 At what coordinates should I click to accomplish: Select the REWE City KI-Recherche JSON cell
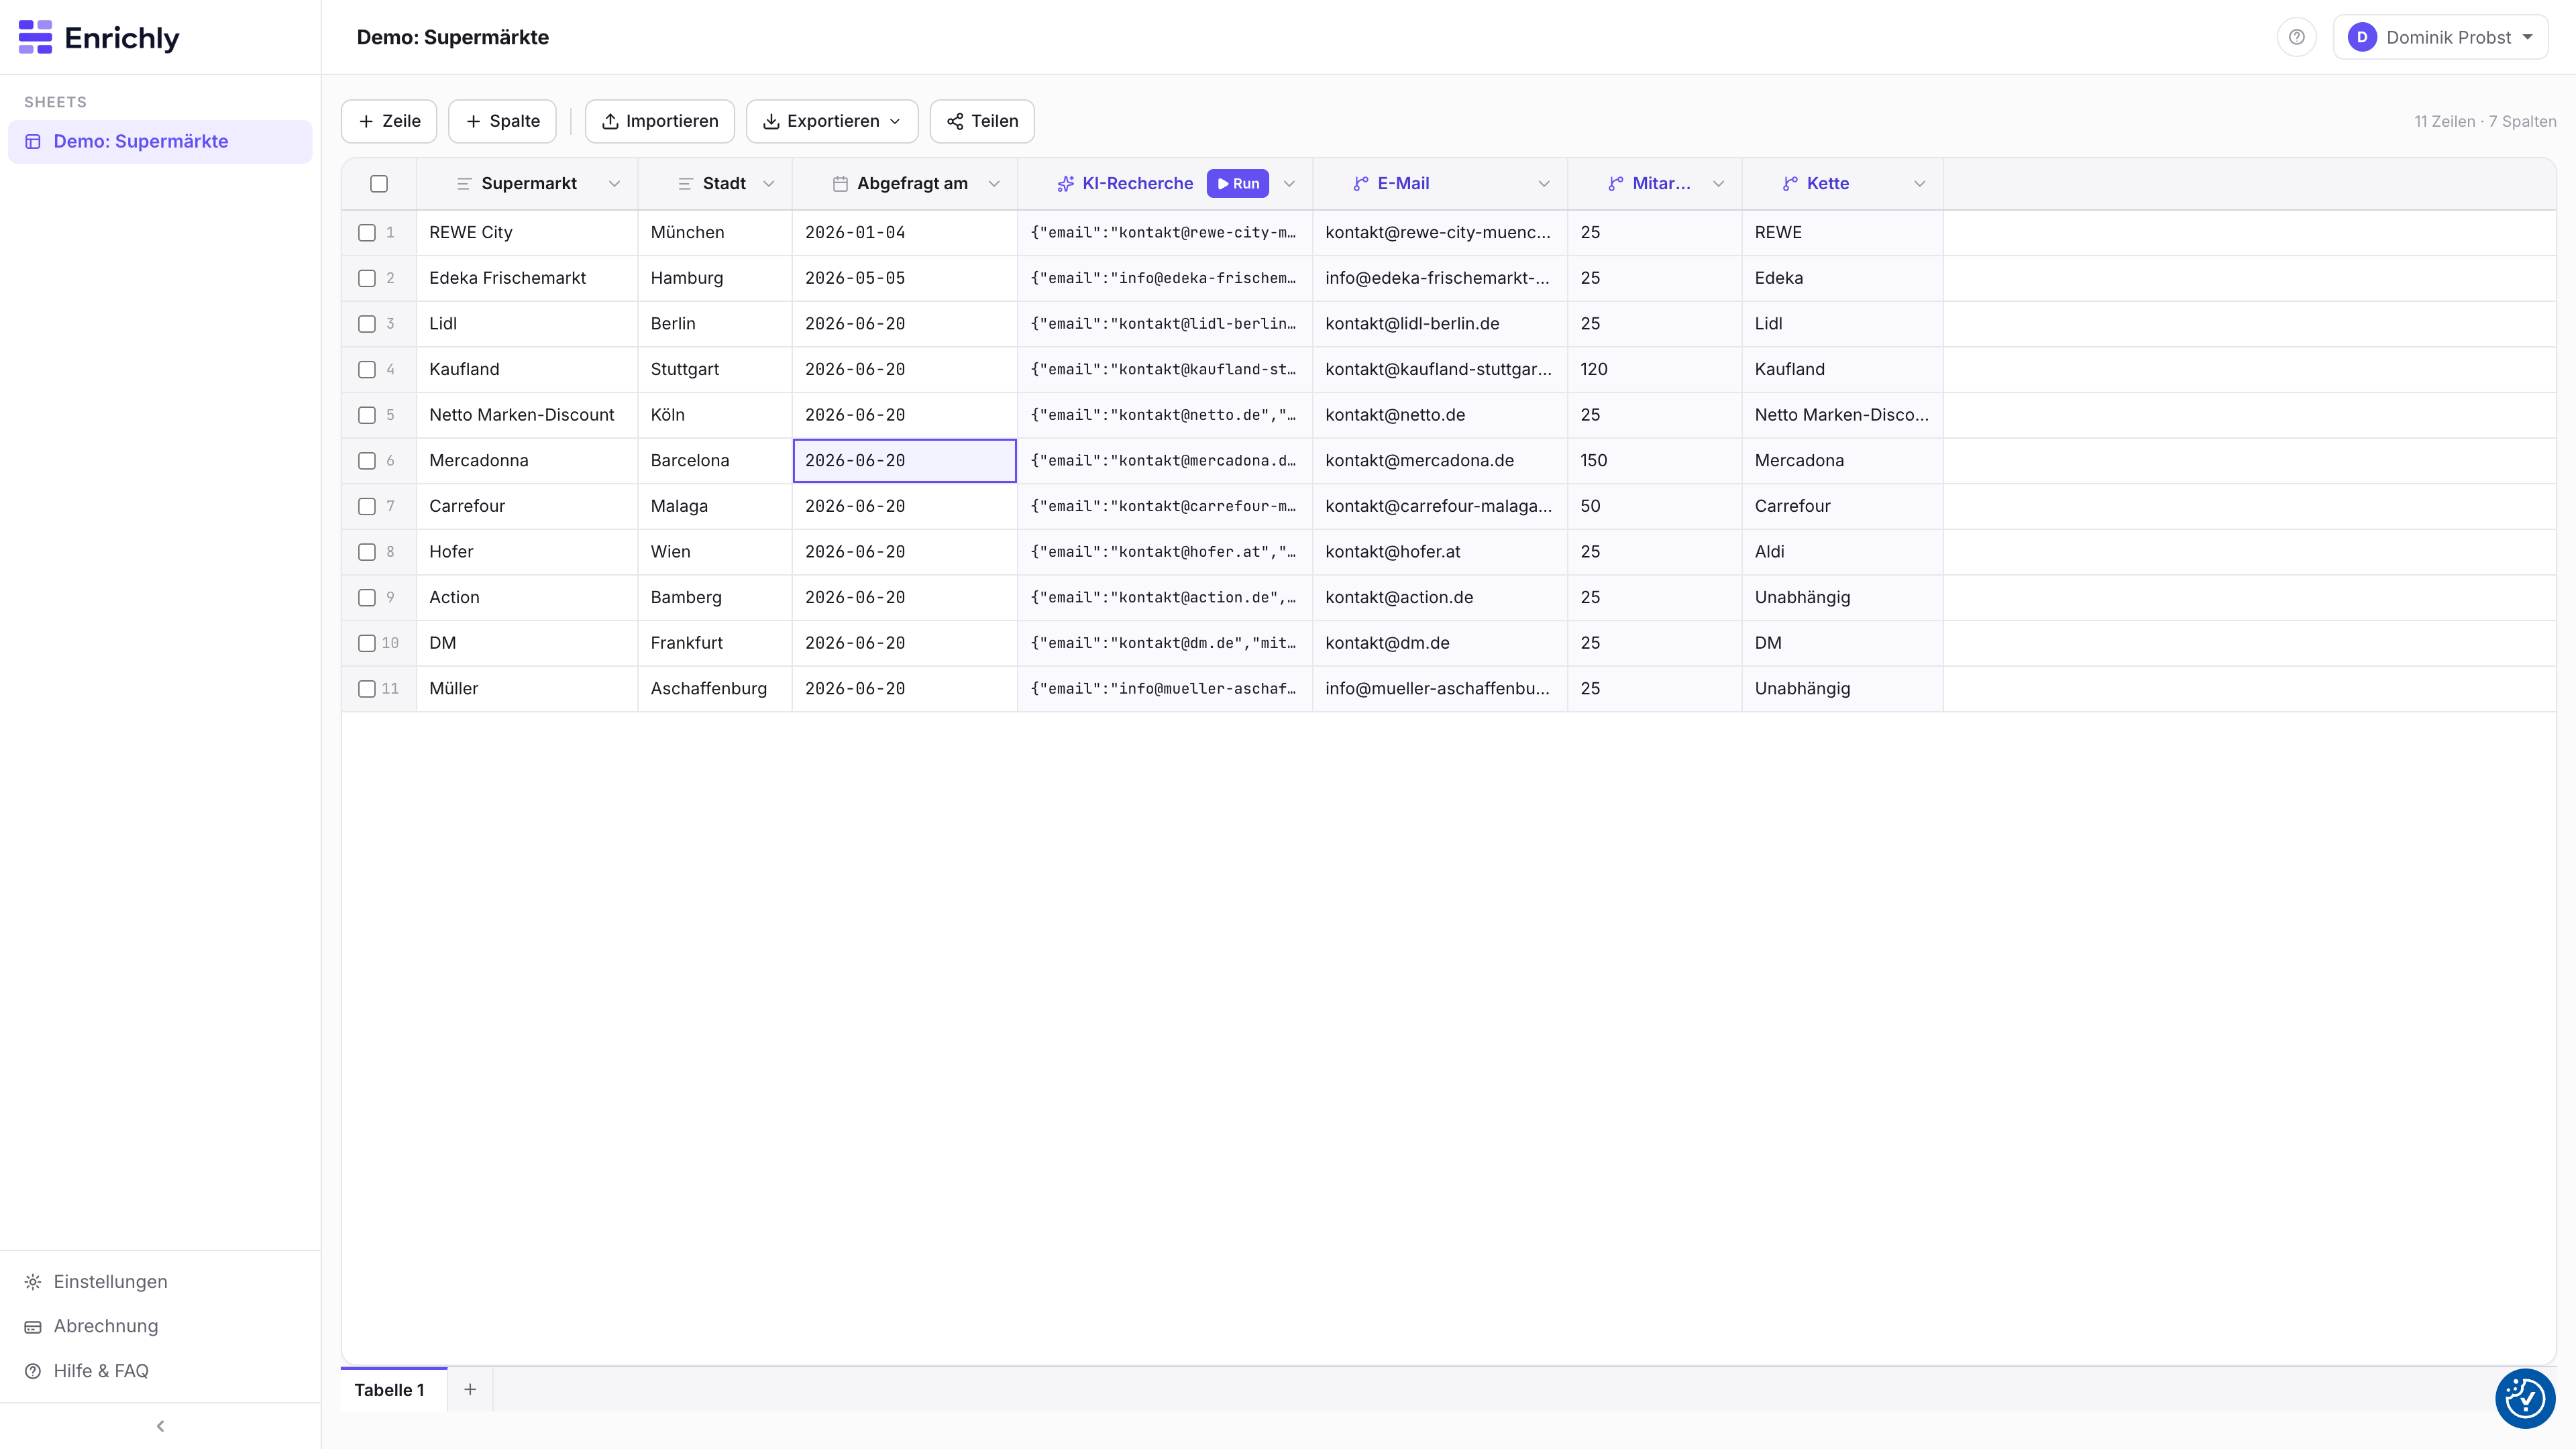click(1165, 233)
